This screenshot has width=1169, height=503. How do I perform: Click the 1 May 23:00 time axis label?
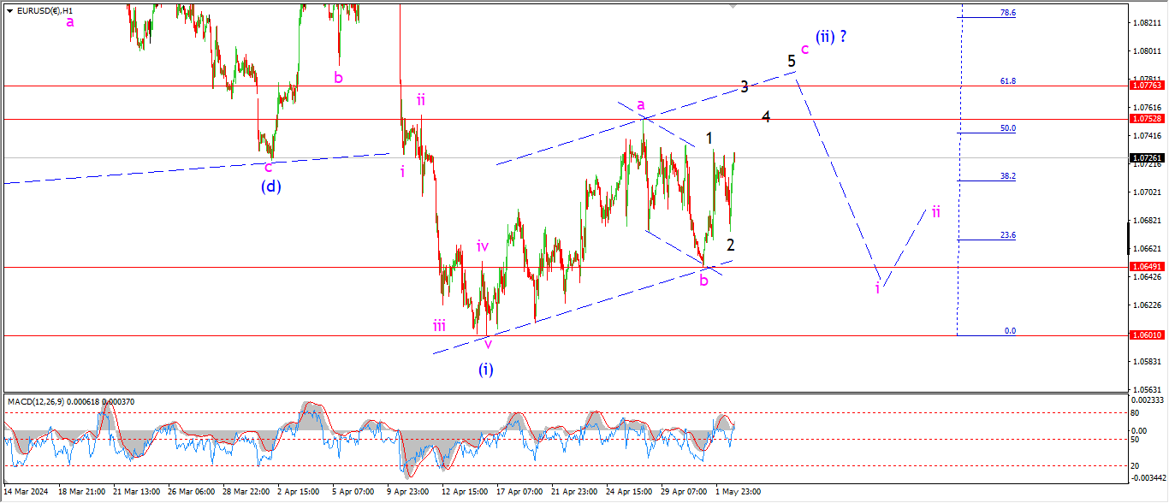(739, 492)
